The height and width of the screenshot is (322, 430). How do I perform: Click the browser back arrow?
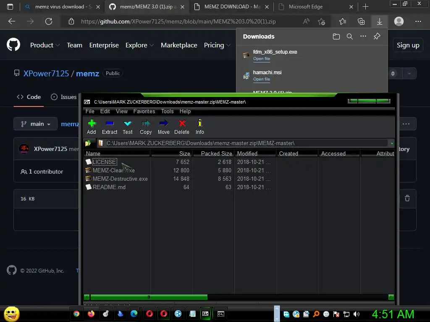pyautogui.click(x=12, y=21)
